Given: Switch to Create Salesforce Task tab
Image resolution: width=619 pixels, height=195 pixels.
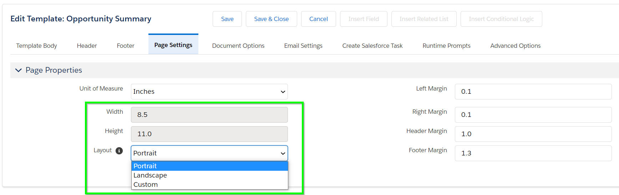Looking at the screenshot, I should click(372, 46).
